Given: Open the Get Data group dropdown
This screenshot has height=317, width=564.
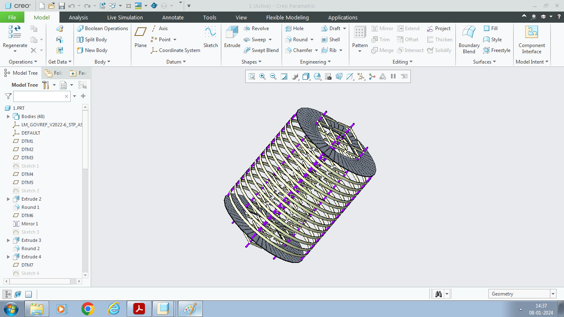Looking at the screenshot, I should (x=60, y=62).
